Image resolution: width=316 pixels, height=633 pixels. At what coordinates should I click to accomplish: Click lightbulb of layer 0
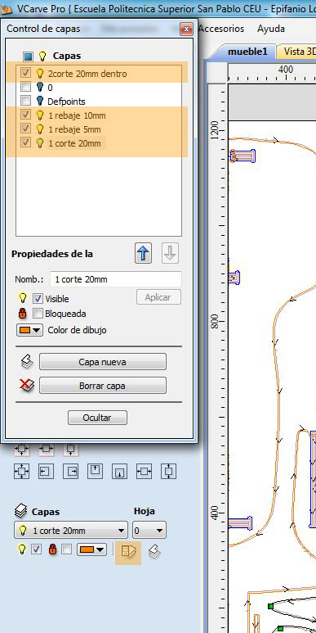(39, 87)
